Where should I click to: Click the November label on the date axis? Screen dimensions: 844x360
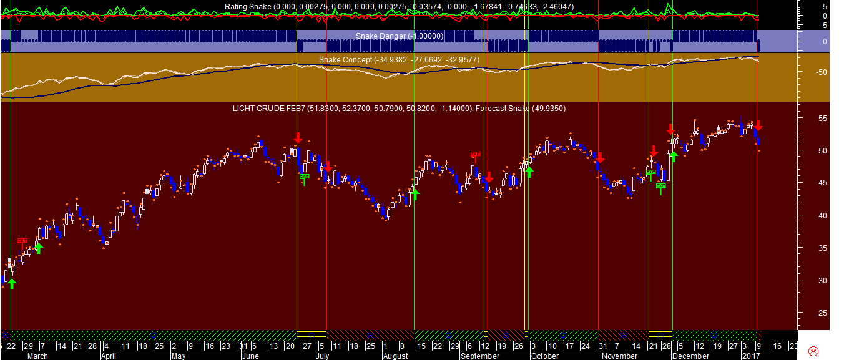(620, 356)
